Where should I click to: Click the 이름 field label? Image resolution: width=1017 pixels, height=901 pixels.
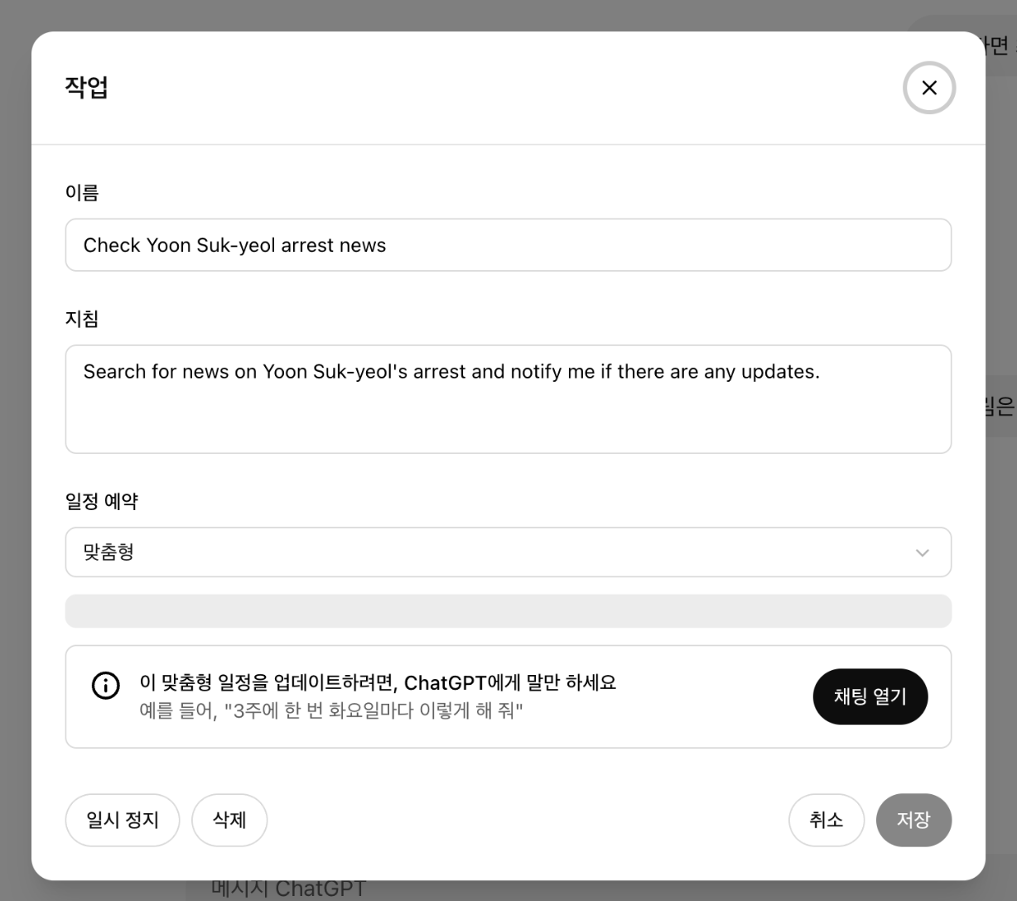click(x=82, y=193)
